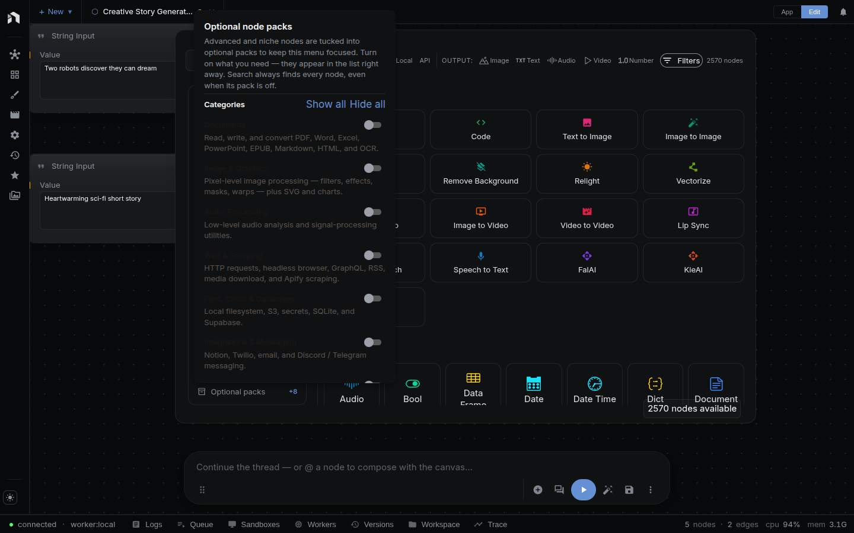Click the magic wand auto-layout icon
The width and height of the screenshot is (854, 533).
[608, 490]
